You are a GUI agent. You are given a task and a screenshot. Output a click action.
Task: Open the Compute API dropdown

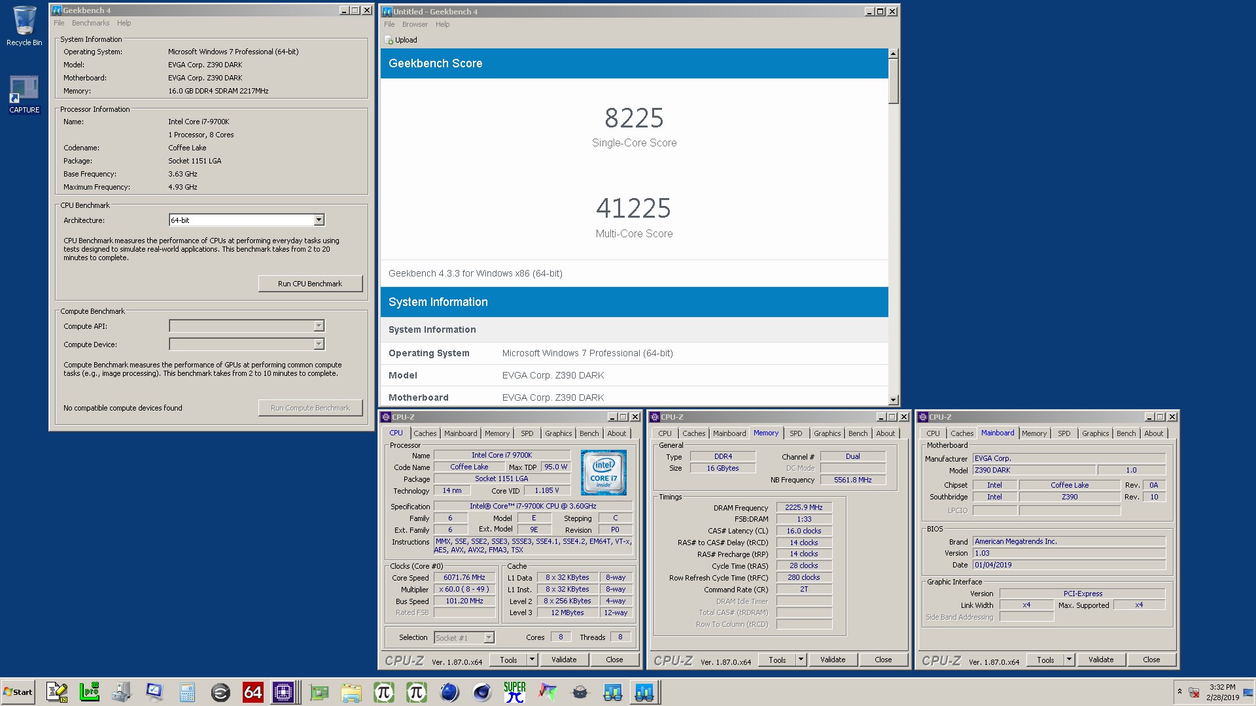247,326
